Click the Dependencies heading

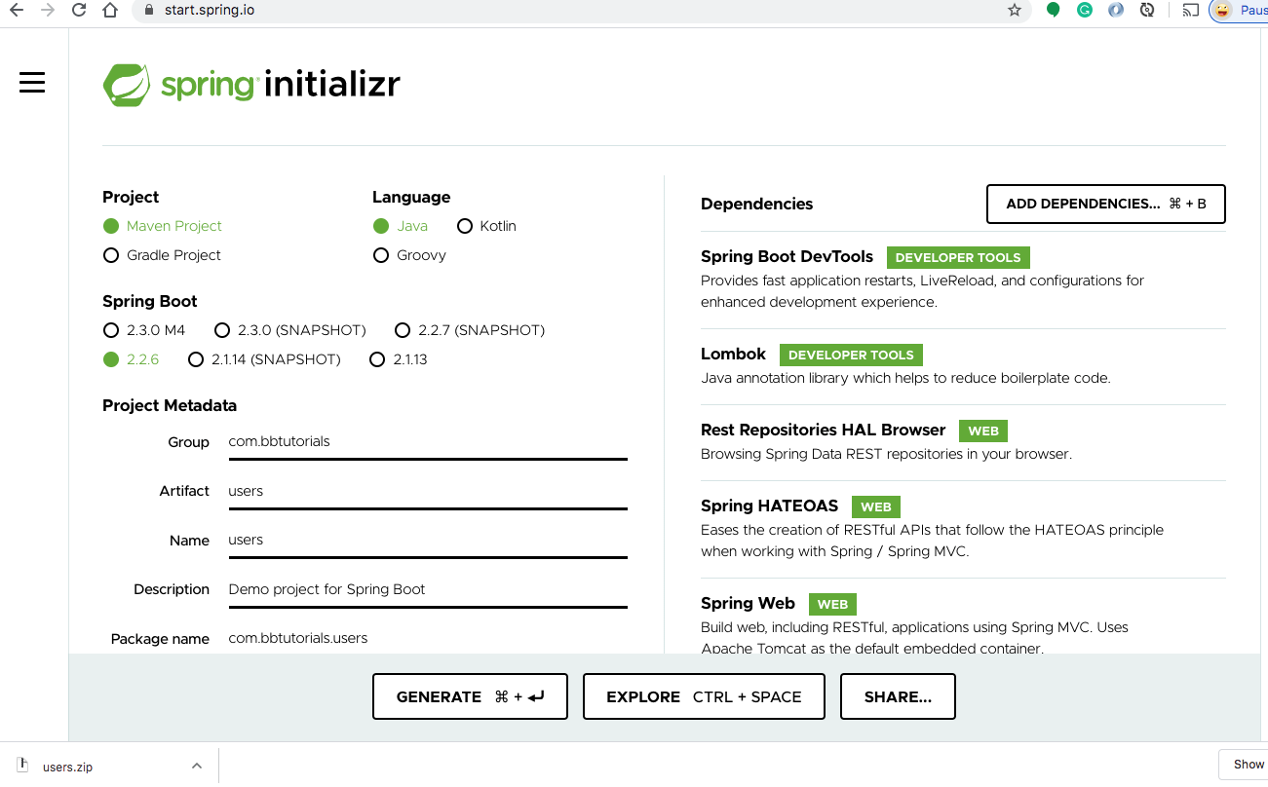(756, 204)
